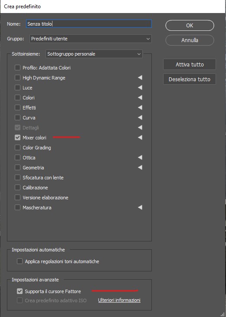Expand High Dynamic Range triangle
This screenshot has height=317, width=226.
click(140, 77)
